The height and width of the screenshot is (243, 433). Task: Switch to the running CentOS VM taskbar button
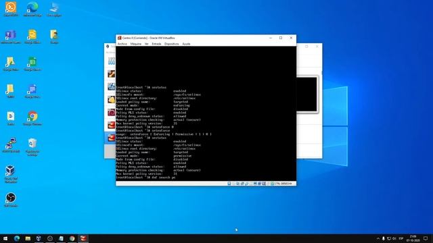tap(83, 238)
